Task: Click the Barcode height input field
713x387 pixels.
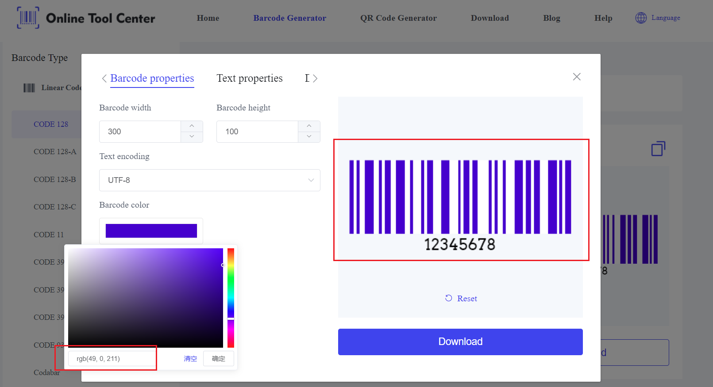Action: coord(257,132)
